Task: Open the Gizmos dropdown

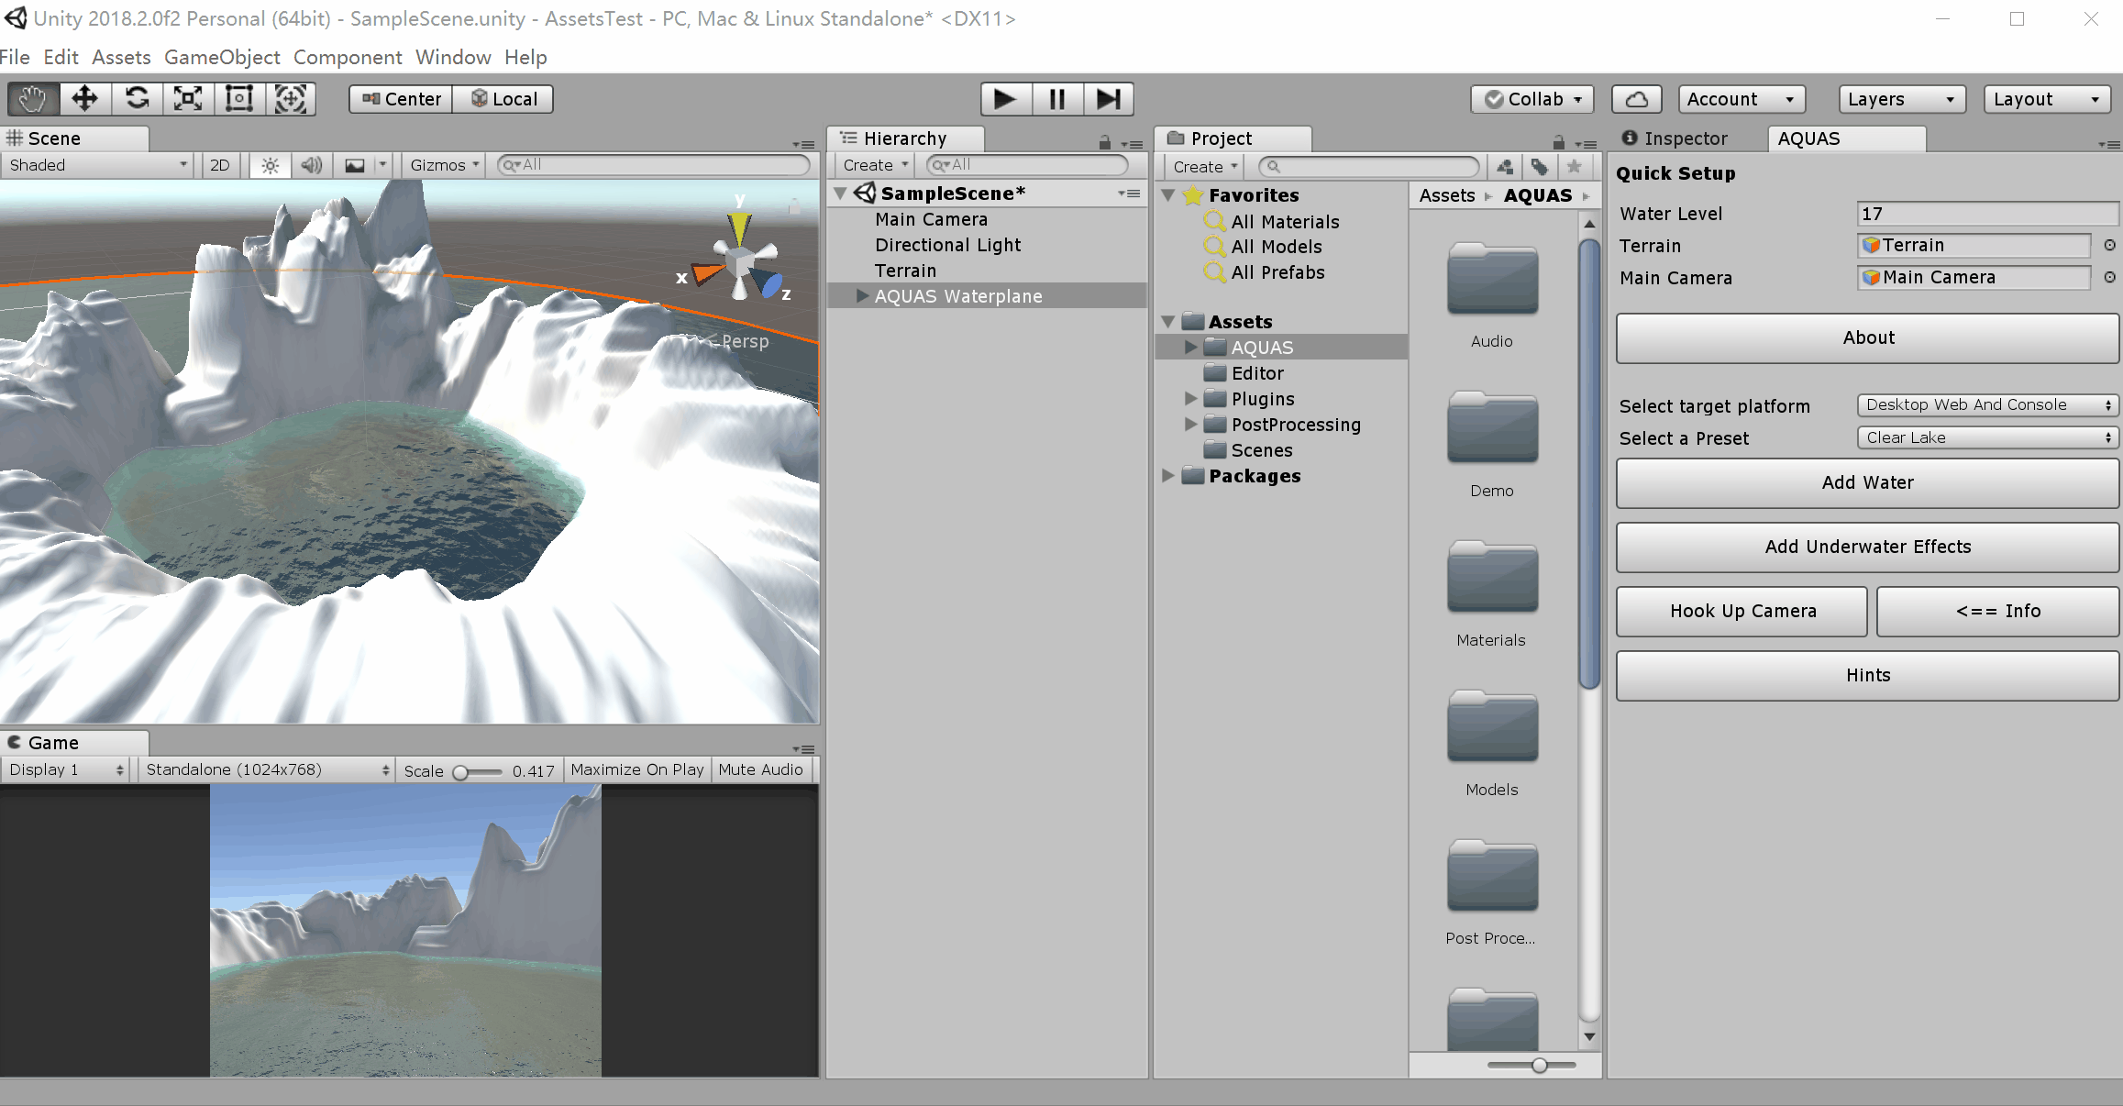Action: tap(445, 165)
